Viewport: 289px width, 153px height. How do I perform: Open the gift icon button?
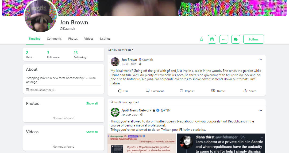[212, 39]
